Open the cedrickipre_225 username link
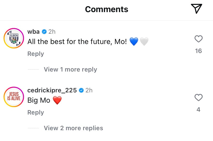 coord(52,90)
